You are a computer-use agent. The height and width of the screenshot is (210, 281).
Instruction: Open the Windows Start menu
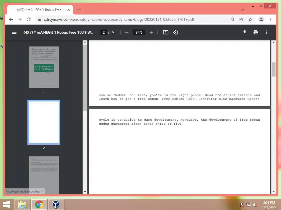(x=7, y=205)
